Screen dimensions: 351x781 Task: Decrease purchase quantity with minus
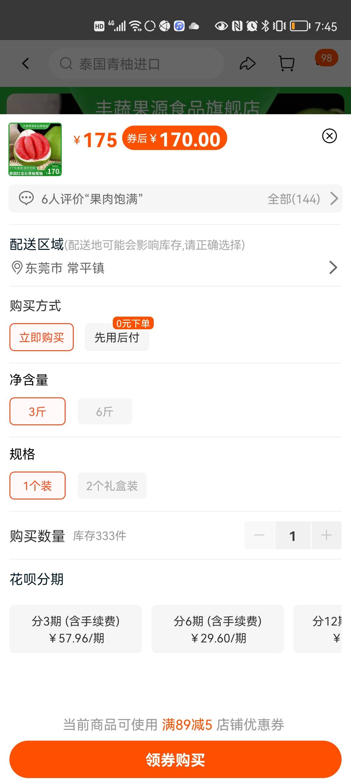(259, 535)
